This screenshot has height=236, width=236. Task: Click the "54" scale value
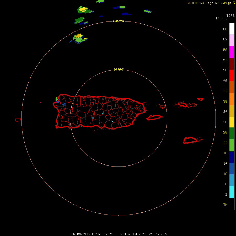pos(225,60)
